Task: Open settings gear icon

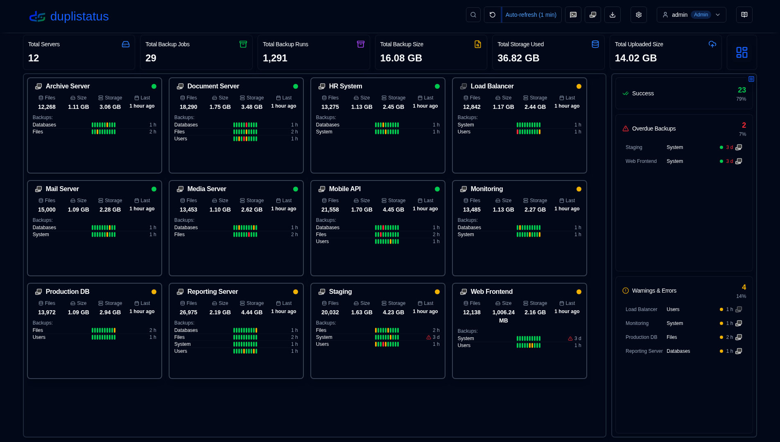Action: pyautogui.click(x=639, y=15)
